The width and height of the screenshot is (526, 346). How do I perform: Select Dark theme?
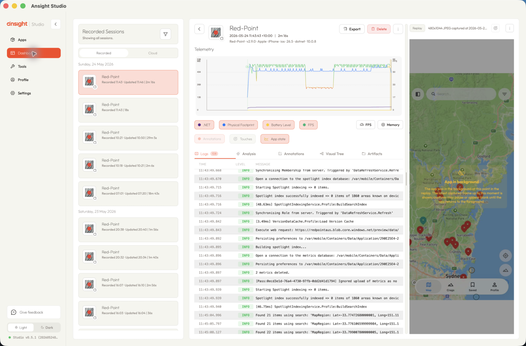point(47,328)
